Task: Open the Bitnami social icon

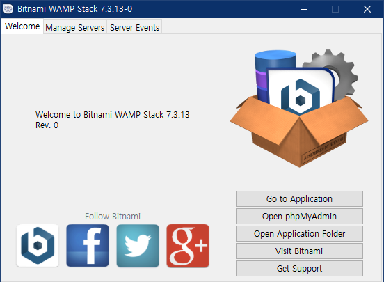Action: click(x=38, y=246)
